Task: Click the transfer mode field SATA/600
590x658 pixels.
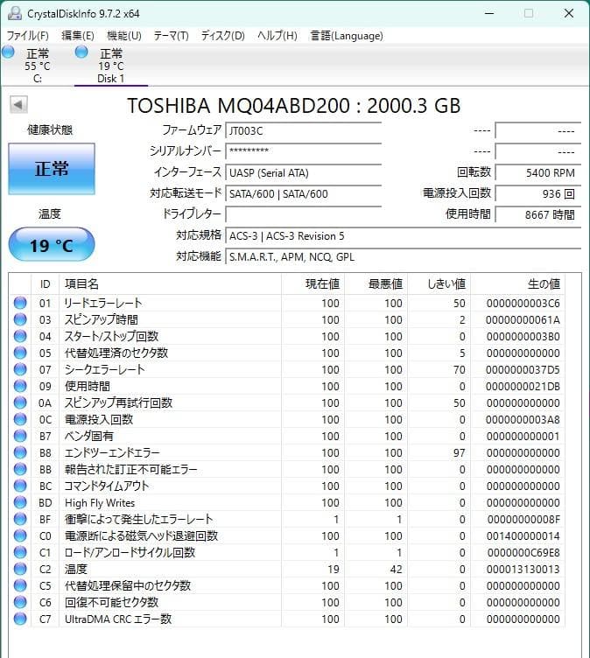Action: [x=303, y=193]
